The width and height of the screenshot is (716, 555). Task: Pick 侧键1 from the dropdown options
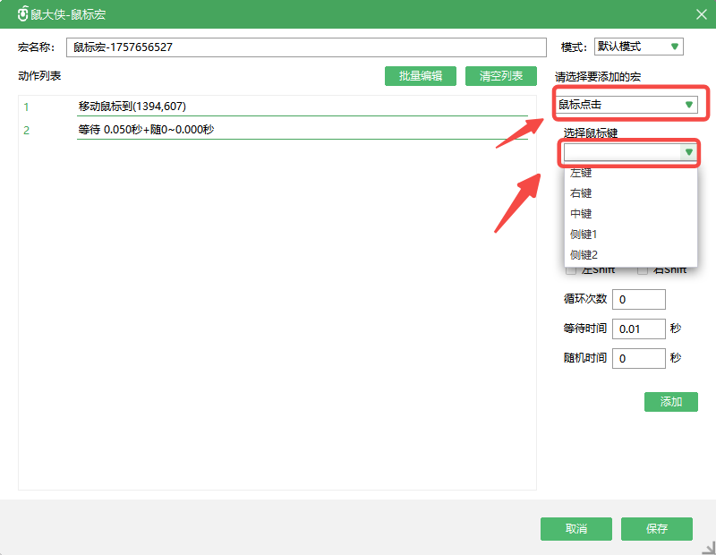[584, 235]
